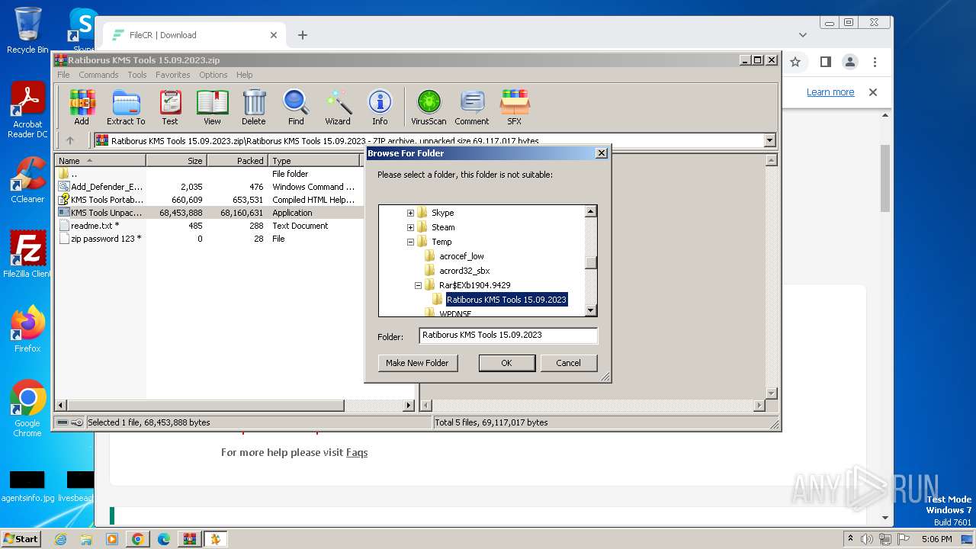Click Internet Explorer taskbar icon

(x=61, y=539)
